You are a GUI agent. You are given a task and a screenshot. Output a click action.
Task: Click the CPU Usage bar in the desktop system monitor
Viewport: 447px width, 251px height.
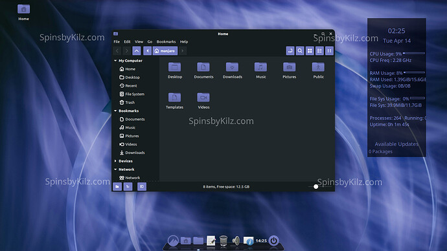pyautogui.click(x=414, y=53)
